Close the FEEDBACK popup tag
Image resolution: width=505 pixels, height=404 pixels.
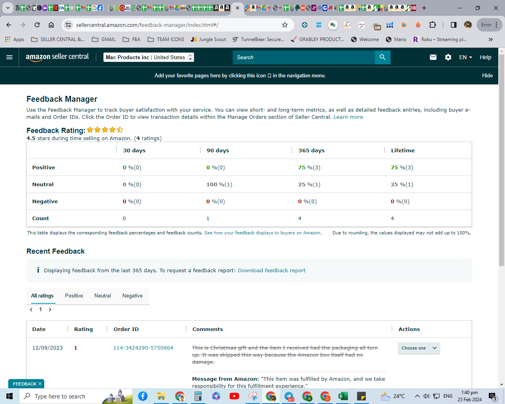coord(40,384)
